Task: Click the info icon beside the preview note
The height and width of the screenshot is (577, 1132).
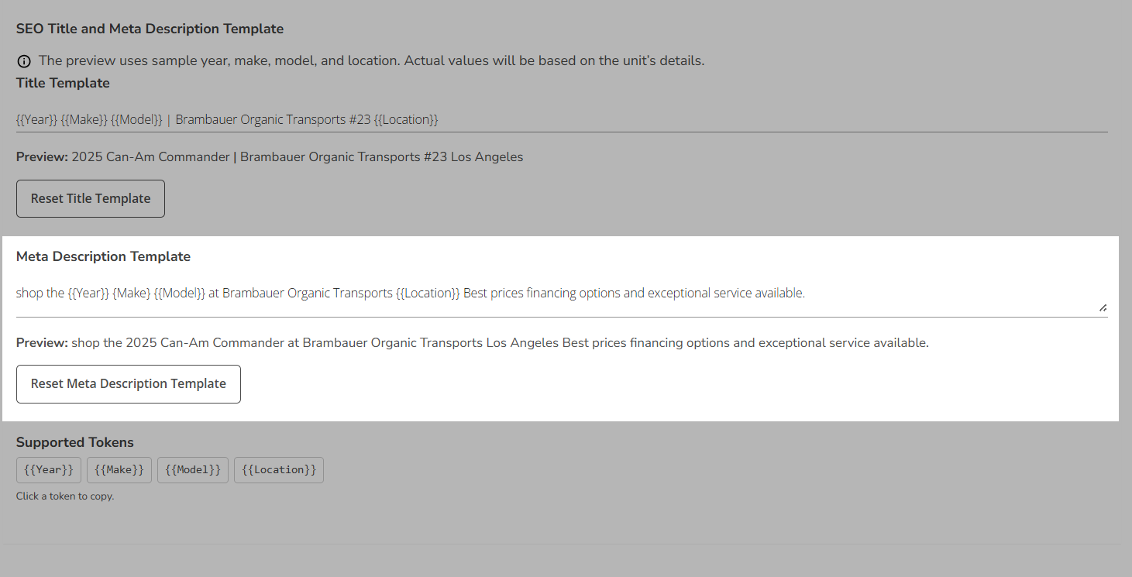Action: click(x=24, y=61)
